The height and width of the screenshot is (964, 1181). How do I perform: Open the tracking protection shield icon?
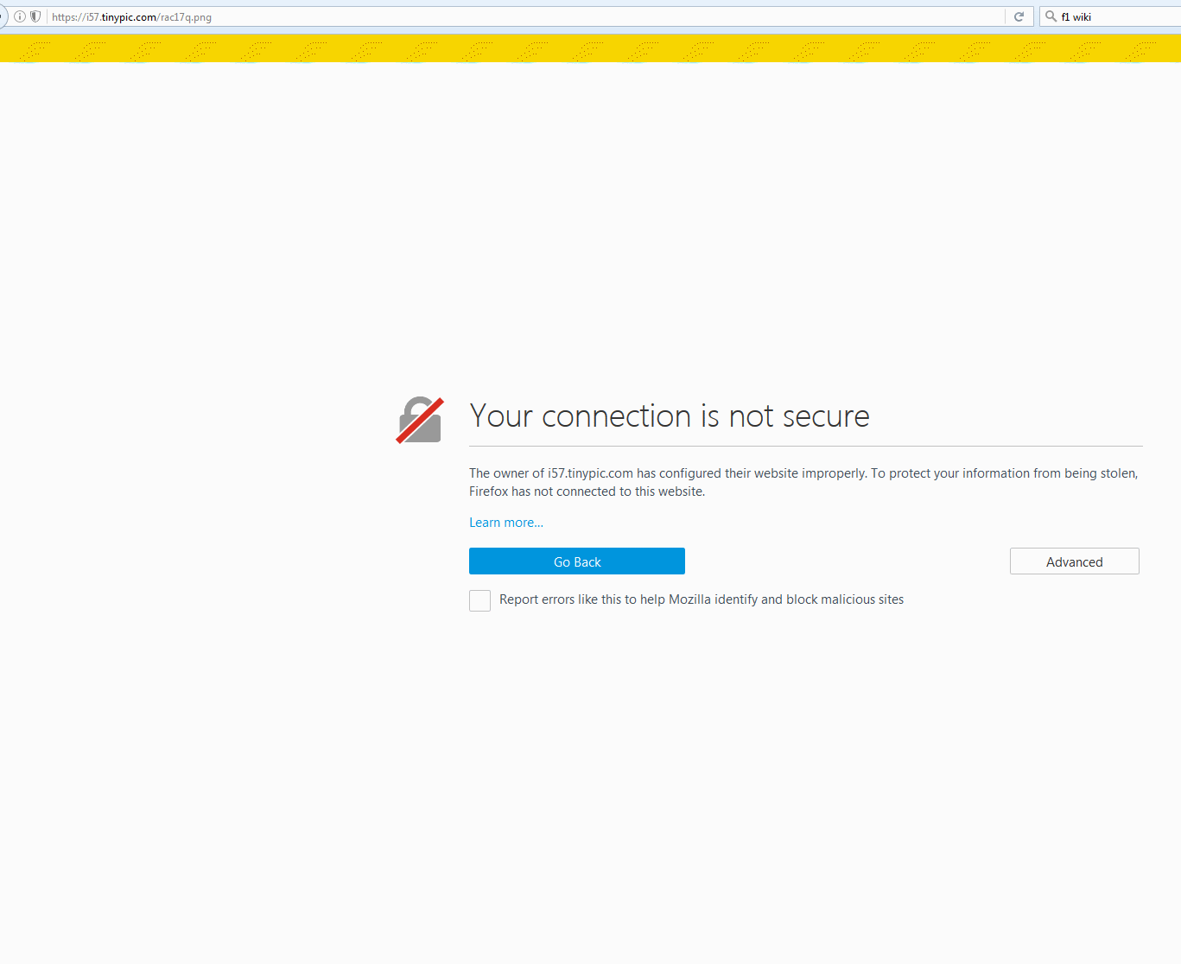click(35, 16)
